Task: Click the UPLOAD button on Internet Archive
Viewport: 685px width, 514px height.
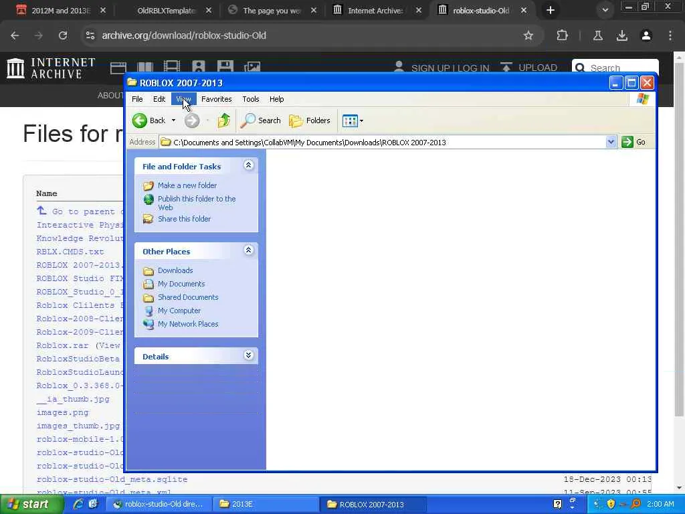Action: click(x=528, y=68)
